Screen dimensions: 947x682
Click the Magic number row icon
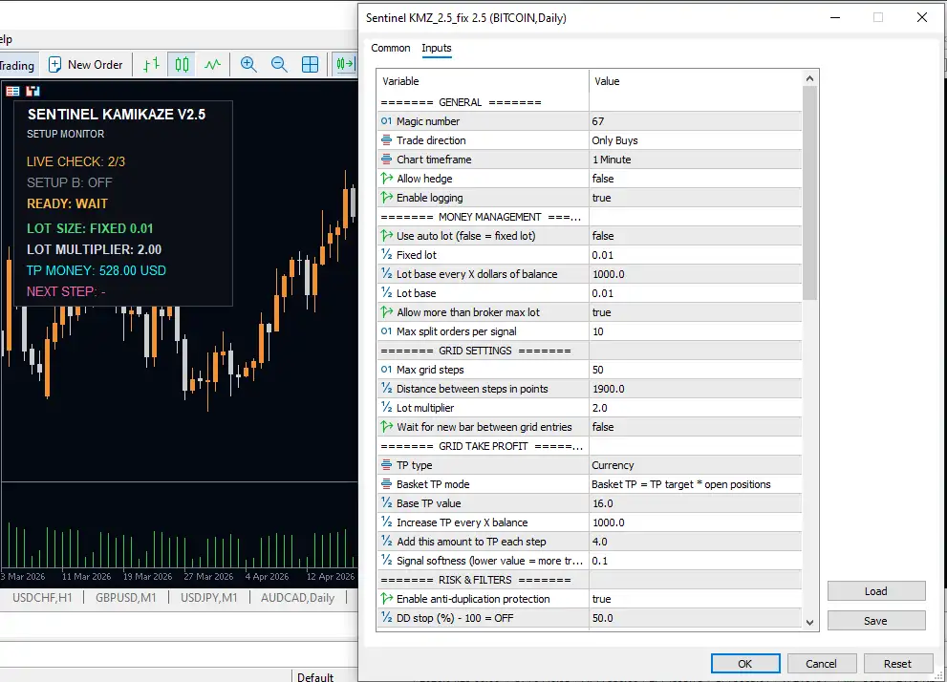(386, 121)
